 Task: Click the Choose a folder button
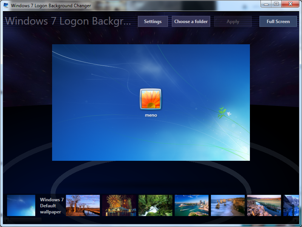click(191, 22)
